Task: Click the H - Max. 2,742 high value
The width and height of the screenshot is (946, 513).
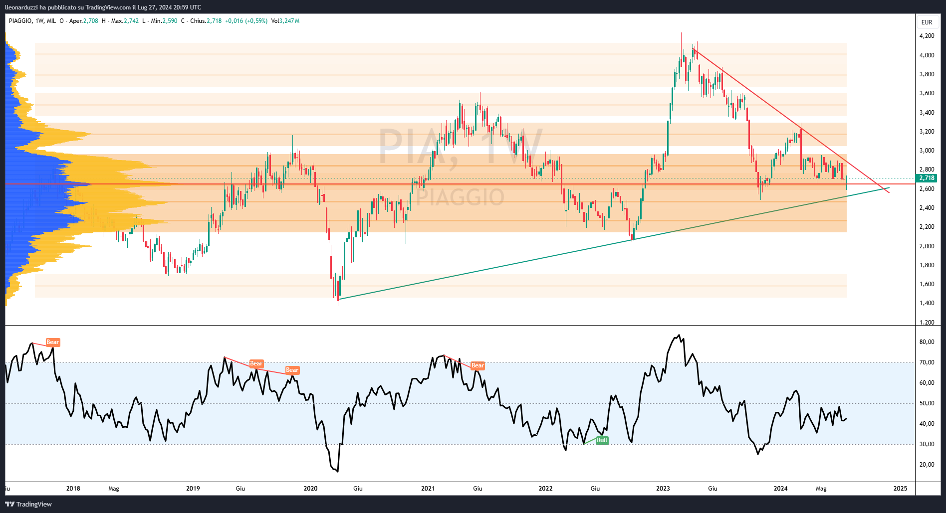Action: [120, 21]
